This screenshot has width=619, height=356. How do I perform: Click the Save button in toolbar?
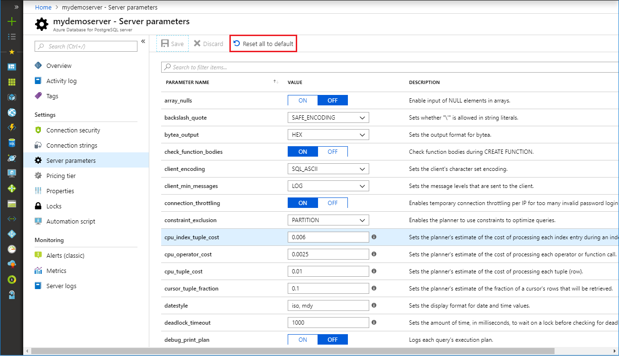(173, 44)
